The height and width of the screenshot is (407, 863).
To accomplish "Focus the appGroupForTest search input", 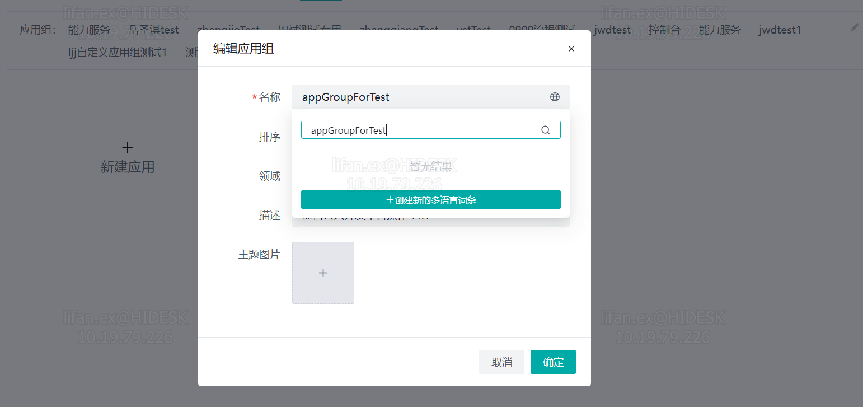I will (x=431, y=130).
